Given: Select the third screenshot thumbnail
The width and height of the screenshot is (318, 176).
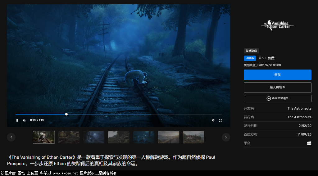Looking at the screenshot, I should [94, 137].
